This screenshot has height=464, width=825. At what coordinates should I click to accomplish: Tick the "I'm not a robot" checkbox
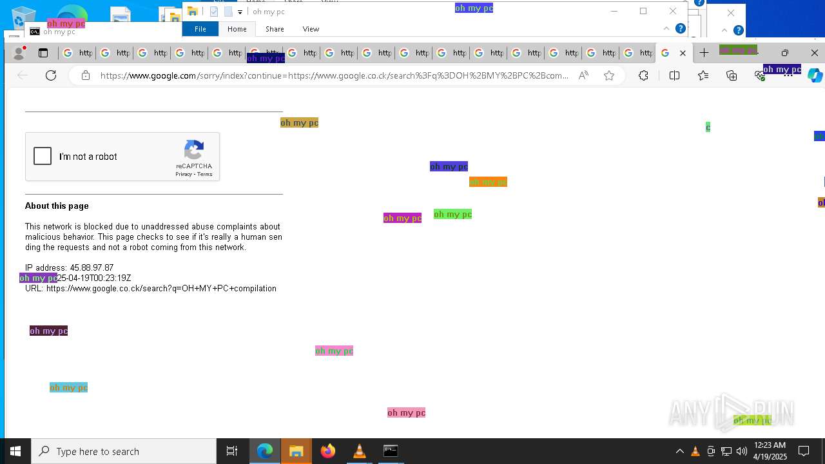click(43, 156)
